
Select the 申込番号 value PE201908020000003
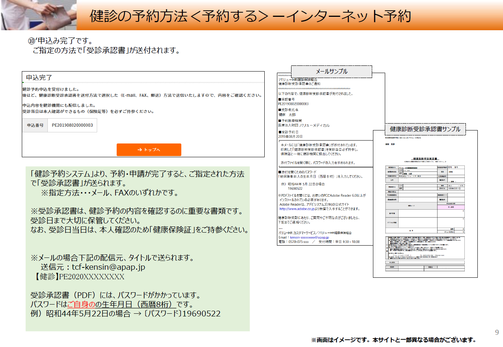click(x=72, y=125)
